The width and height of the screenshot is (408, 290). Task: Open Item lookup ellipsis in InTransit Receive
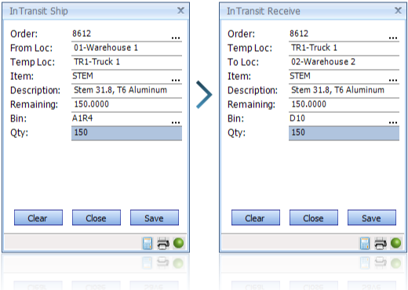point(393,80)
